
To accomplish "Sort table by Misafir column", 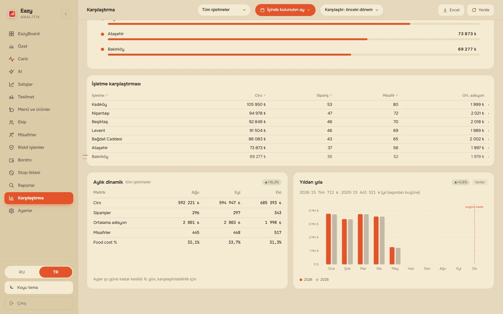I will 390,95.
